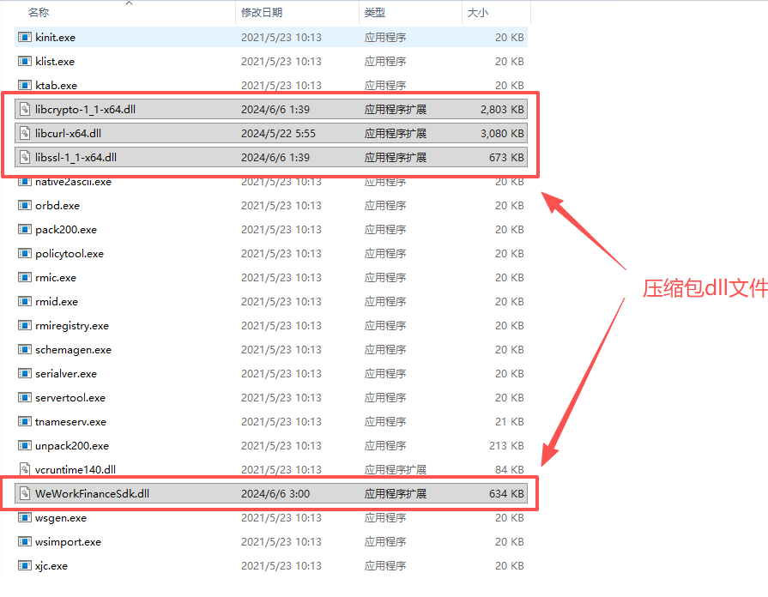Sort by the 类型 column header
Viewport: 768px width, 597px height.
pos(375,12)
